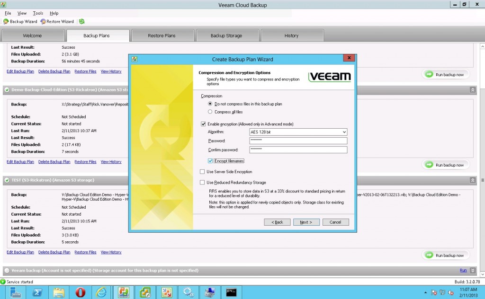Open the Backup Wizard toolbar button
Screen dimensions: 485x299
[20, 21]
